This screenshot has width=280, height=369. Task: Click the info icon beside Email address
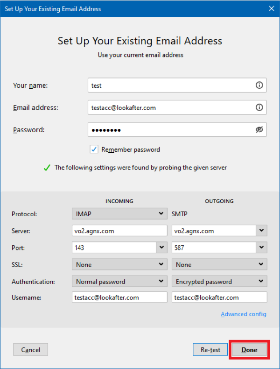tap(259, 107)
